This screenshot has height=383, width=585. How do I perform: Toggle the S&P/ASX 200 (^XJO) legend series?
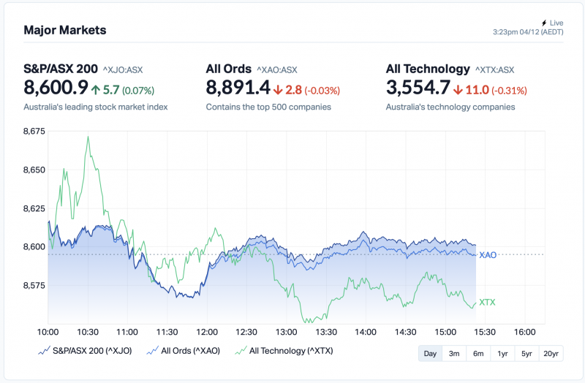(92, 351)
